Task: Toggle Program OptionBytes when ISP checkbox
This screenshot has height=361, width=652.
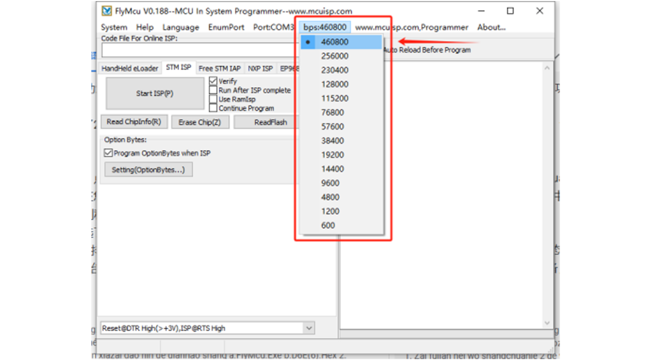Action: [108, 153]
